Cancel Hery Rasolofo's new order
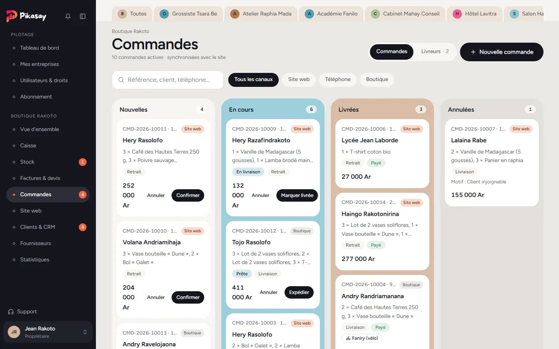Screen dimensions: 559x349 click(x=156, y=195)
